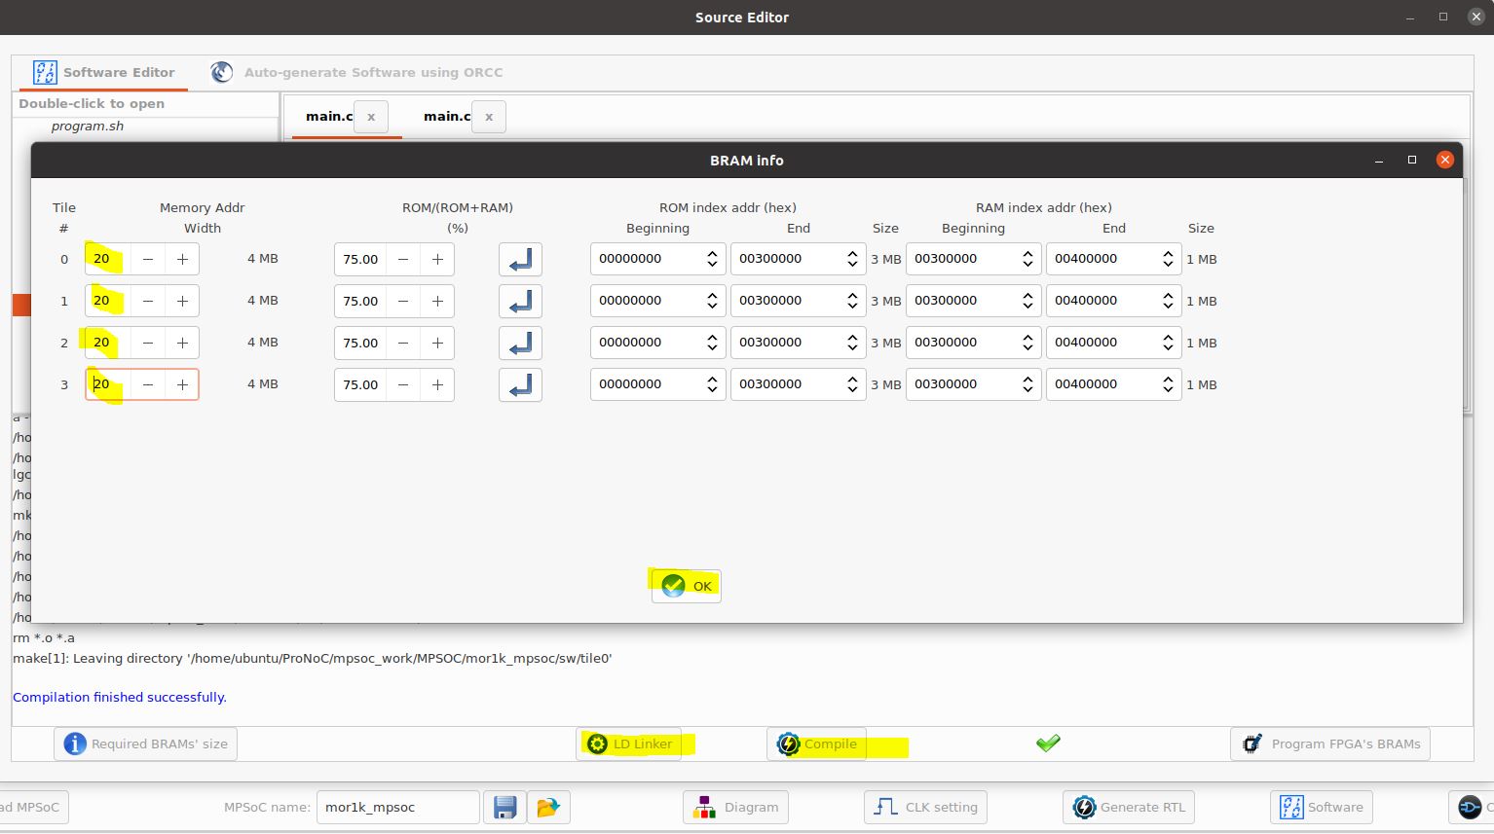Open the LD Linker settings
The width and height of the screenshot is (1494, 834).
pos(629,743)
